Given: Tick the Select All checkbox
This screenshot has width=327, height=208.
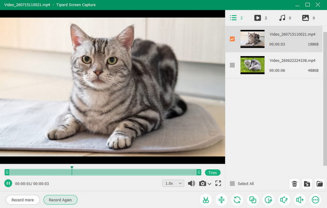Looking at the screenshot, I should point(232,184).
